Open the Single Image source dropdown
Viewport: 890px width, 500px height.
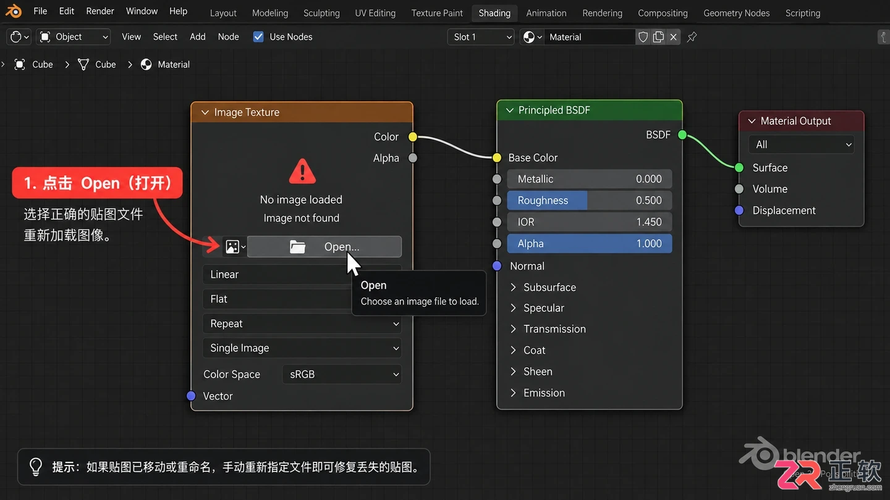(302, 348)
